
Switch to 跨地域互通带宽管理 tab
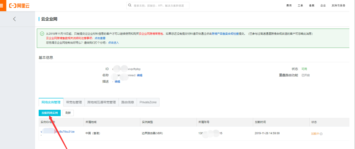click(102, 102)
